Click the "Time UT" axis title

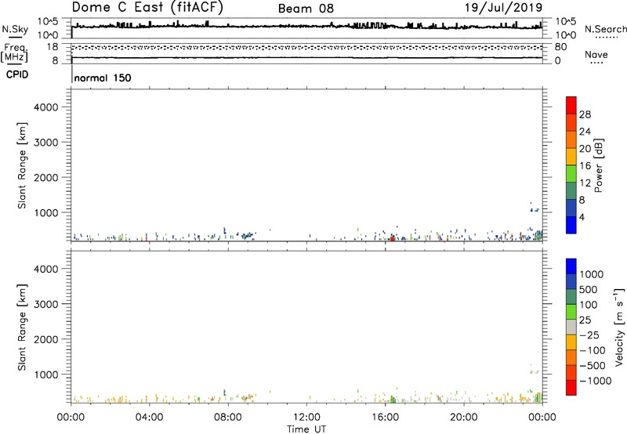pyautogui.click(x=306, y=429)
